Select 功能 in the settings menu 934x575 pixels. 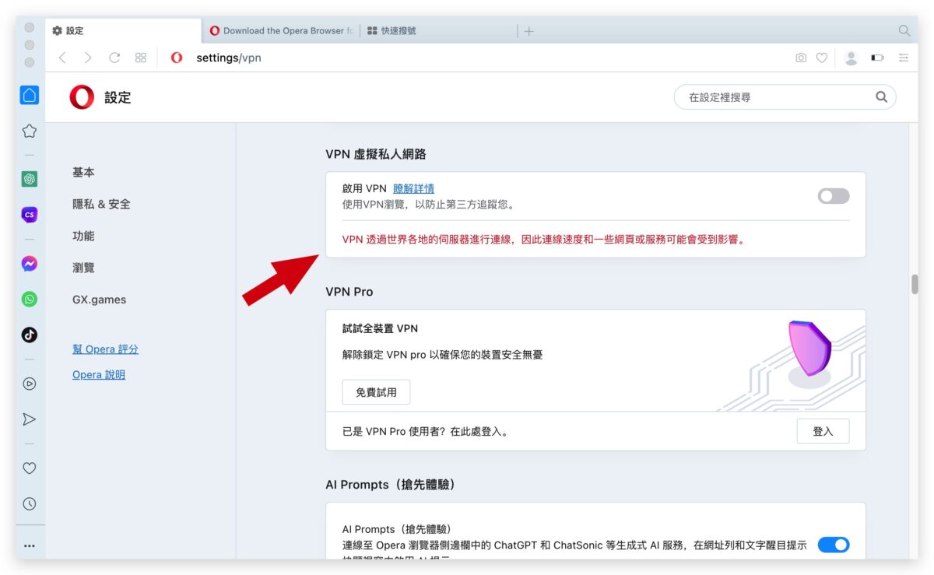pyautogui.click(x=83, y=236)
